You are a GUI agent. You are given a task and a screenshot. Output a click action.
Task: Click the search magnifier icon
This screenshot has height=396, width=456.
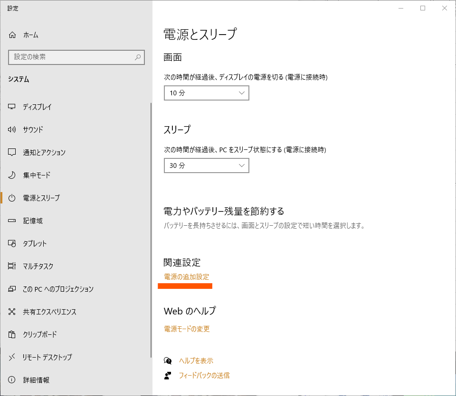[138, 57]
